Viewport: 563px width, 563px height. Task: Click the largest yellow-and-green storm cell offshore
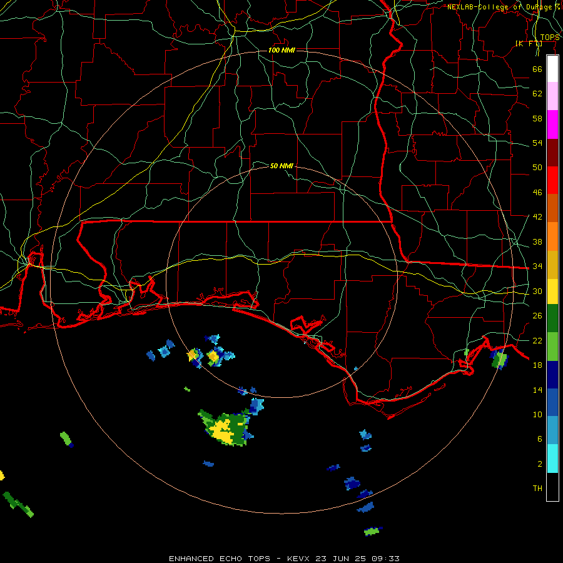[226, 428]
